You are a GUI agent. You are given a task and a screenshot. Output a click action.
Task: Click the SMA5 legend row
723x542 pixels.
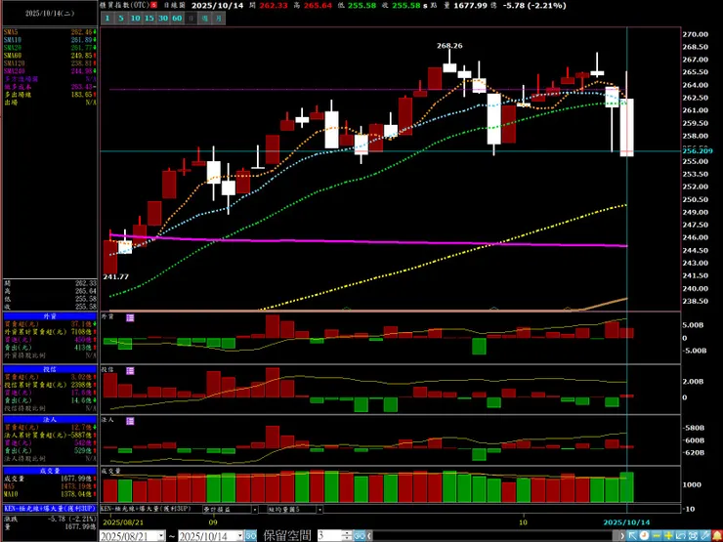click(x=50, y=32)
